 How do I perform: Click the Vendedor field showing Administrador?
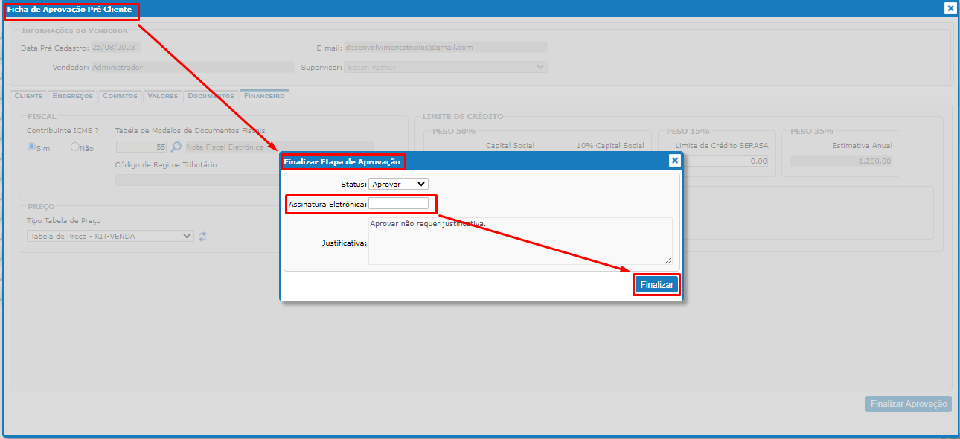click(193, 67)
